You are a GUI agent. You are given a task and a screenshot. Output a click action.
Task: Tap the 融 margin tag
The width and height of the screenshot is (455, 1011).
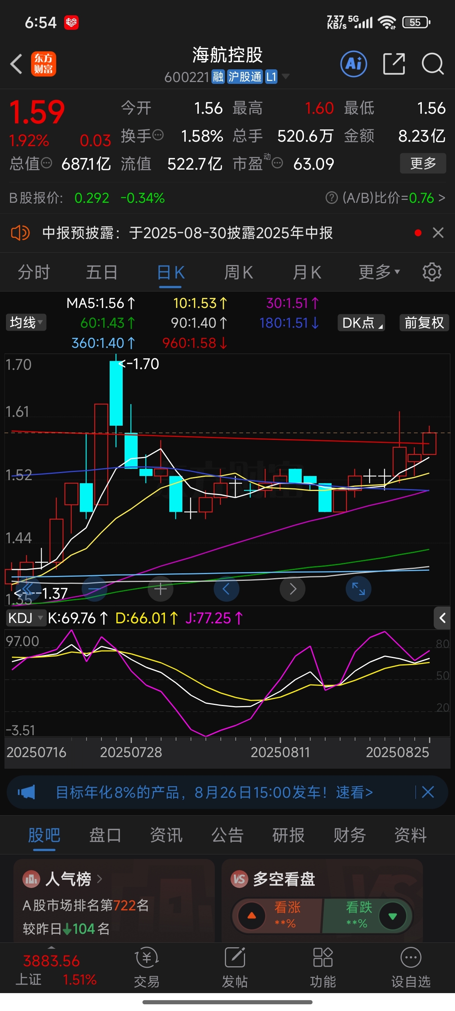click(x=218, y=76)
